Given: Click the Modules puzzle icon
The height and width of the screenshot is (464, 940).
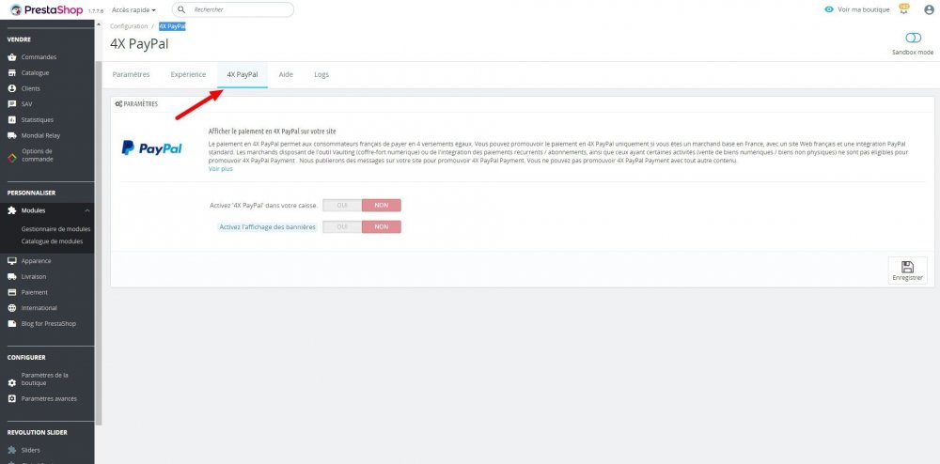Looking at the screenshot, I should click(11, 210).
